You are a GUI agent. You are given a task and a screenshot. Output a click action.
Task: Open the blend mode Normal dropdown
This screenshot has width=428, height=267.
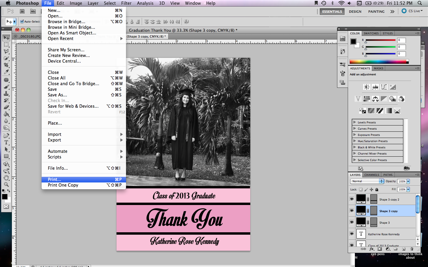coord(367,181)
